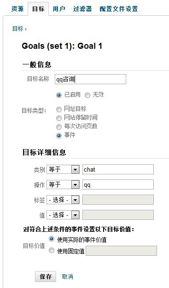The image size is (169, 288).
Task: Go to the 过滤器 tab
Action: 82,9
